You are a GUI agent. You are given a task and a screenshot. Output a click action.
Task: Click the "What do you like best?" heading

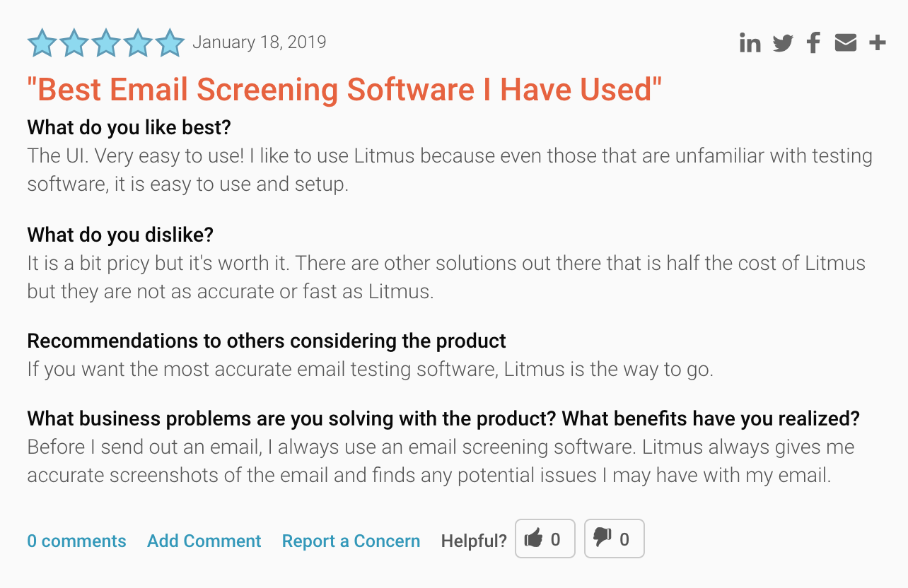click(x=129, y=128)
